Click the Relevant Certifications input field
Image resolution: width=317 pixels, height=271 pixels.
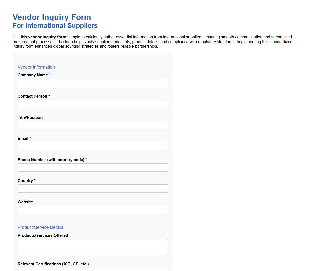[x=93, y=269]
